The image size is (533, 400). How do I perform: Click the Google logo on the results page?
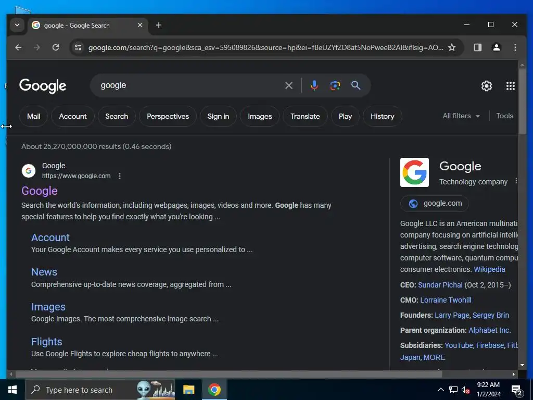click(x=43, y=86)
